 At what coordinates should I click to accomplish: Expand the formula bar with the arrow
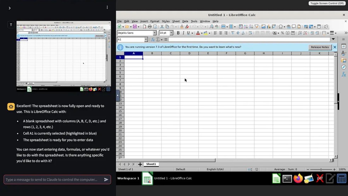click(333, 39)
